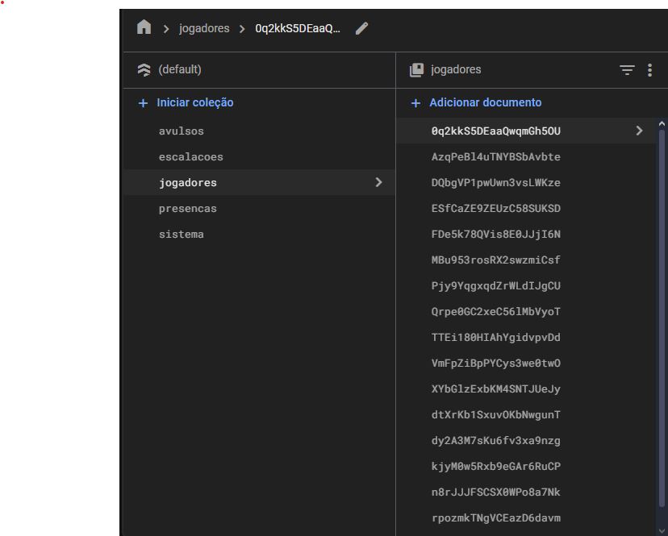Open document AzqPeBl4uTNYBSbAvbte
Image resolution: width=668 pixels, height=536 pixels.
(495, 157)
